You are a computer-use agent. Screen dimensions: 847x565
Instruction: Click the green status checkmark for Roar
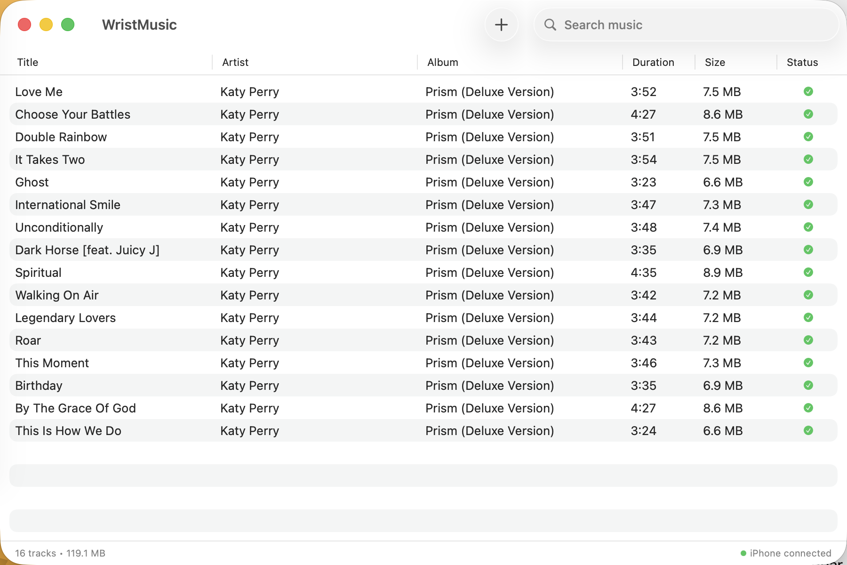[x=808, y=340]
